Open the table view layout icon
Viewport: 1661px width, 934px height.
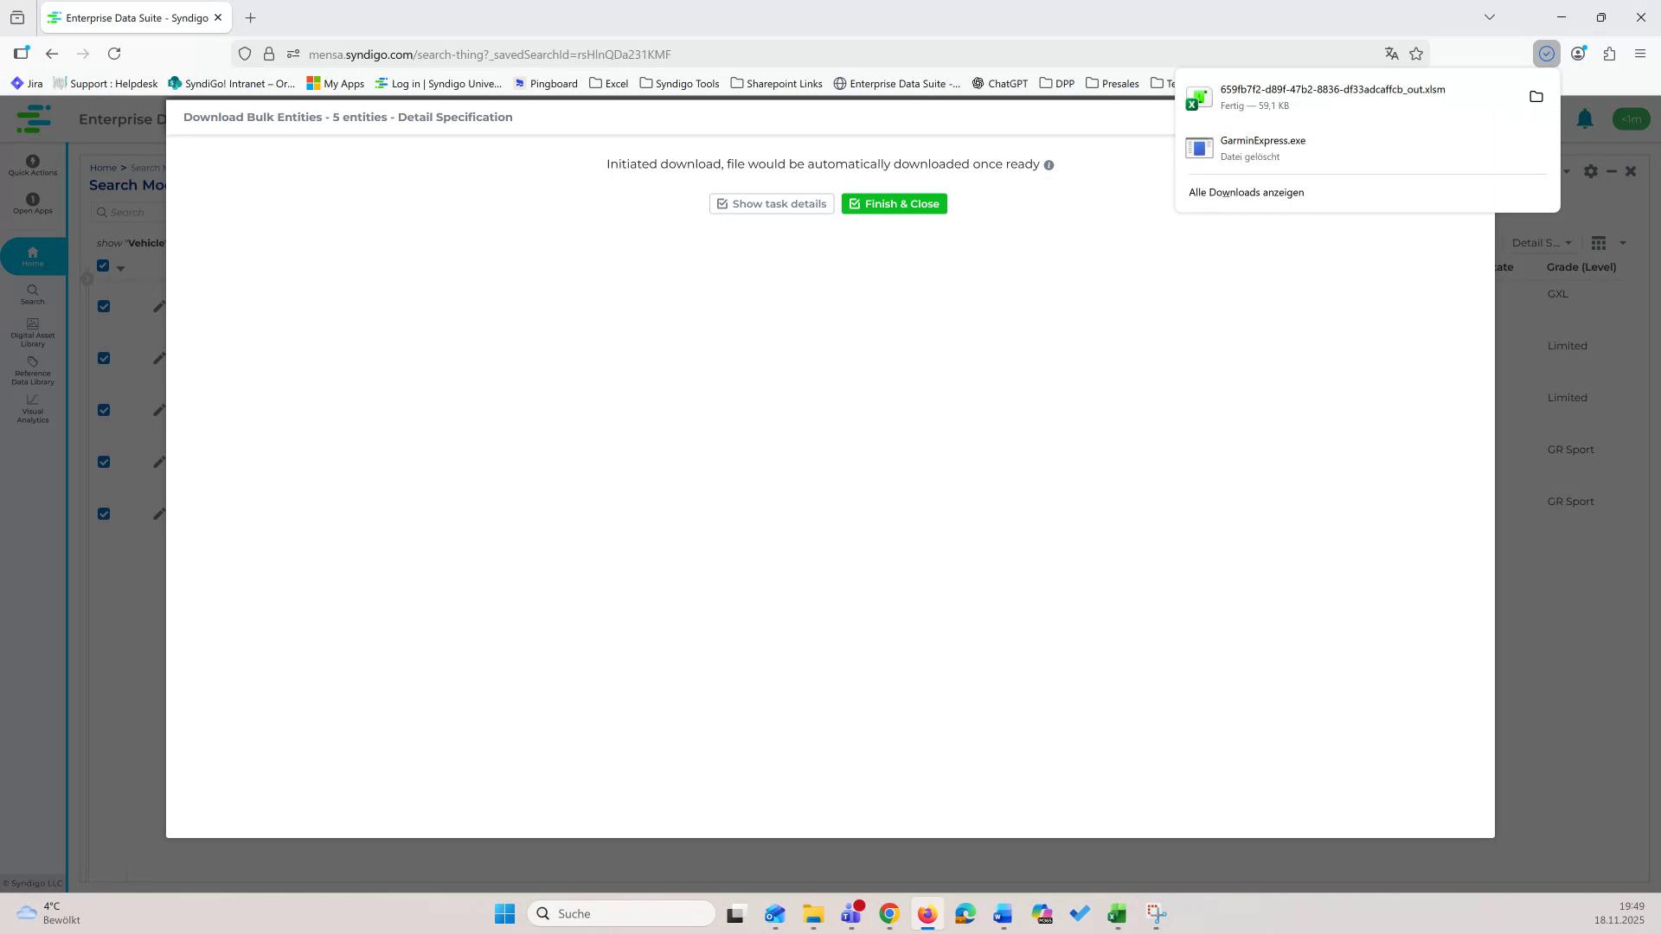click(1598, 243)
